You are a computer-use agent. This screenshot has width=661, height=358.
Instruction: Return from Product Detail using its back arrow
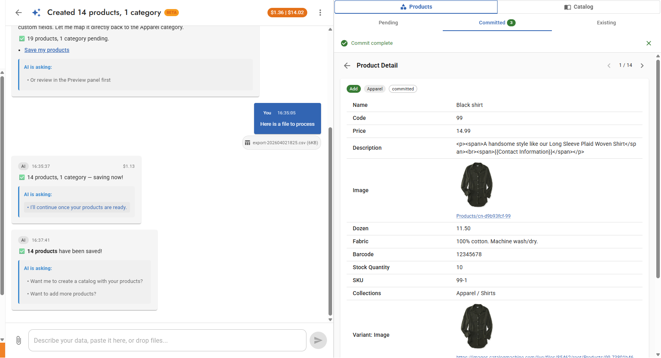(347, 65)
